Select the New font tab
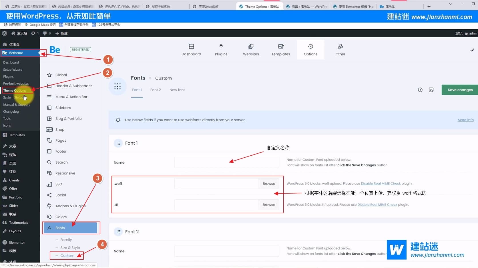This screenshot has height=268, width=478. pyautogui.click(x=177, y=90)
